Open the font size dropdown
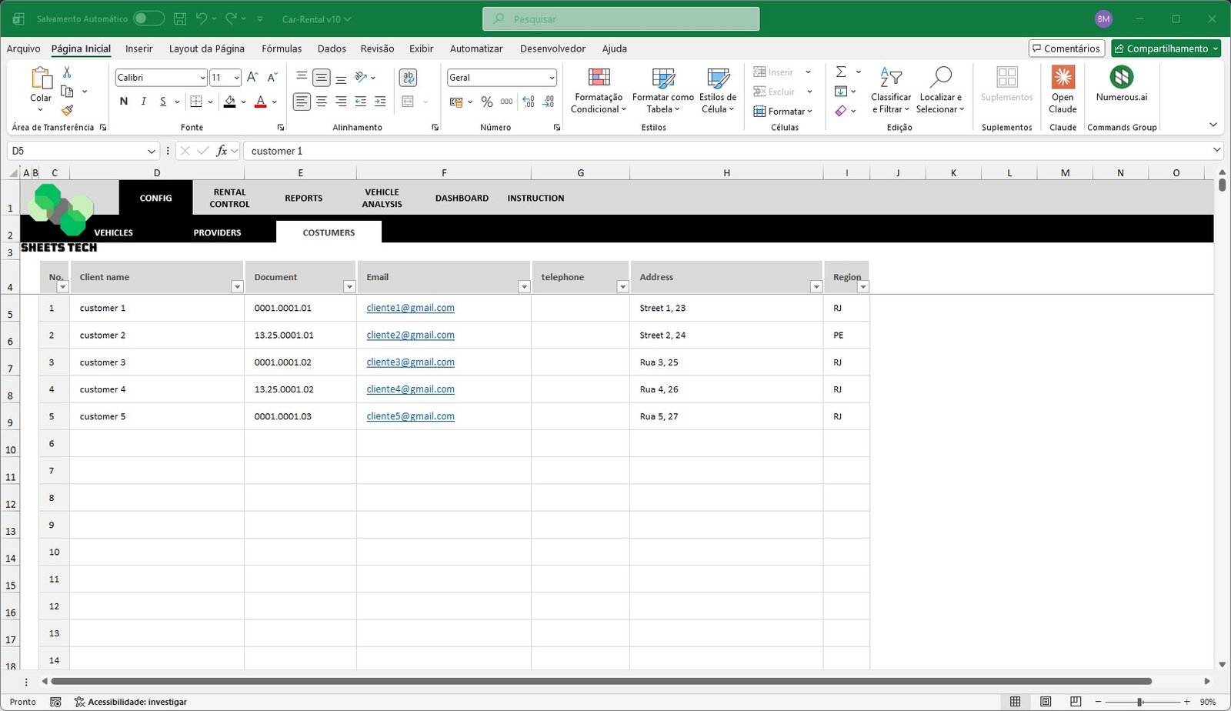Viewport: 1231px width, 711px height. click(x=235, y=77)
